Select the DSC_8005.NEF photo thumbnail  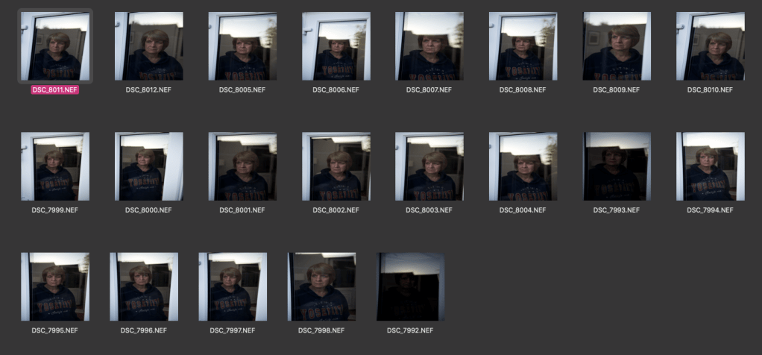point(242,46)
